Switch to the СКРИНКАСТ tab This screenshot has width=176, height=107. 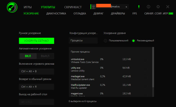[73, 7]
